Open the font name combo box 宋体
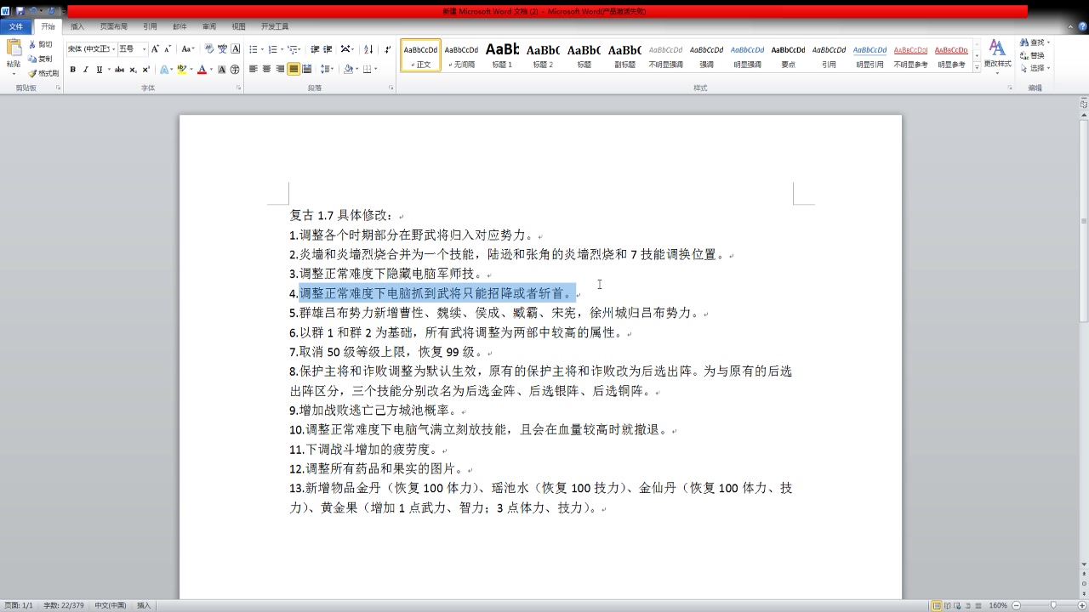This screenshot has width=1089, height=612. click(90, 49)
